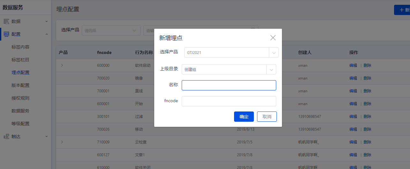Open 标签内容 in the sidebar

[x=20, y=47]
